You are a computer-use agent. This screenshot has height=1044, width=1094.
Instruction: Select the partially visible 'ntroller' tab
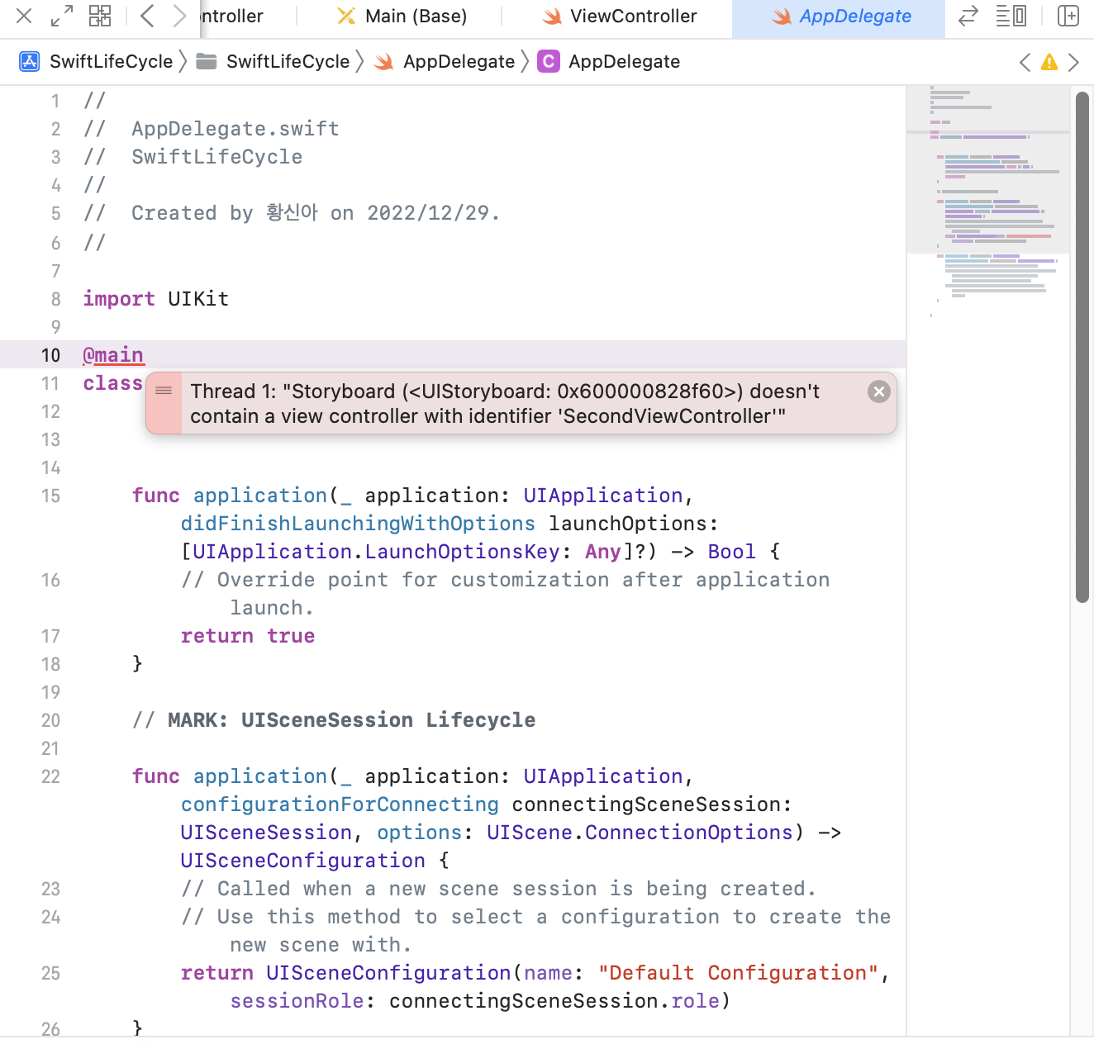click(232, 17)
